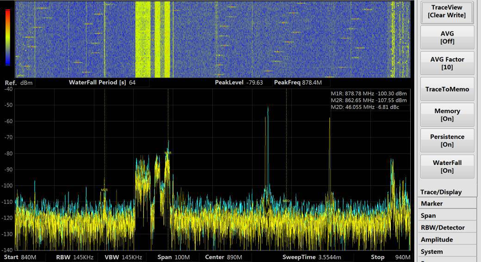The width and height of the screenshot is (481, 262).
Task: Toggle Persistence On setting
Action: coord(447,141)
